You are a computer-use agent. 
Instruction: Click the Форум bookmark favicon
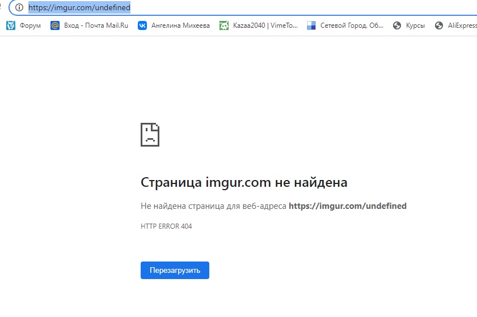pos(10,25)
